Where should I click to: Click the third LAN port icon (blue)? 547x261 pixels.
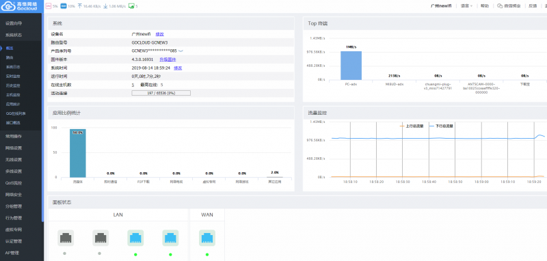[x=135, y=238]
